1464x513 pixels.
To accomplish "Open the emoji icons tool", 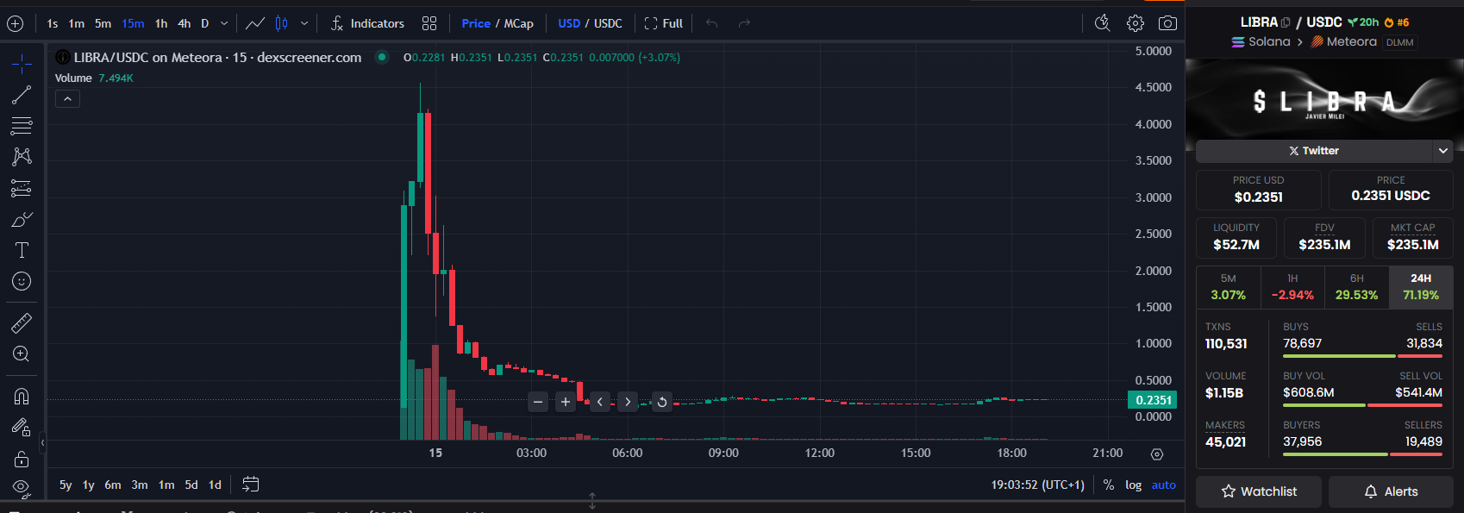I will point(22,281).
